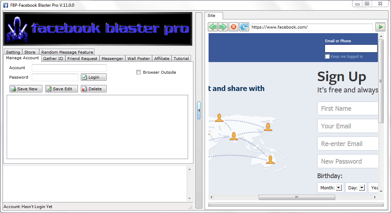The width and height of the screenshot is (391, 213).
Task: Switch to the Setting tab
Action: pyautogui.click(x=13, y=52)
